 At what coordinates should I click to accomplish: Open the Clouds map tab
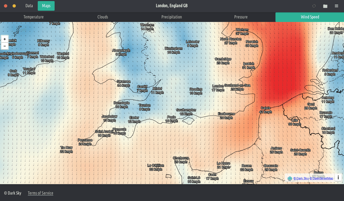[x=103, y=17]
